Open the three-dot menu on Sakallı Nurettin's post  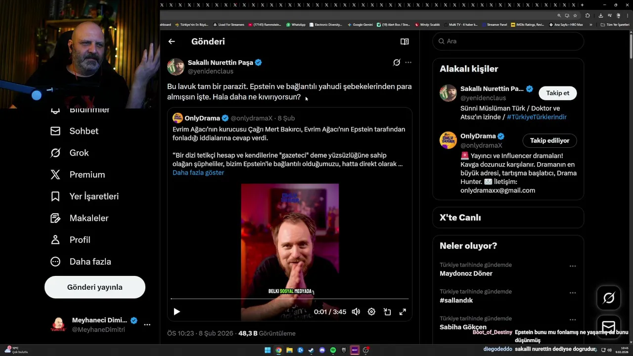click(408, 62)
